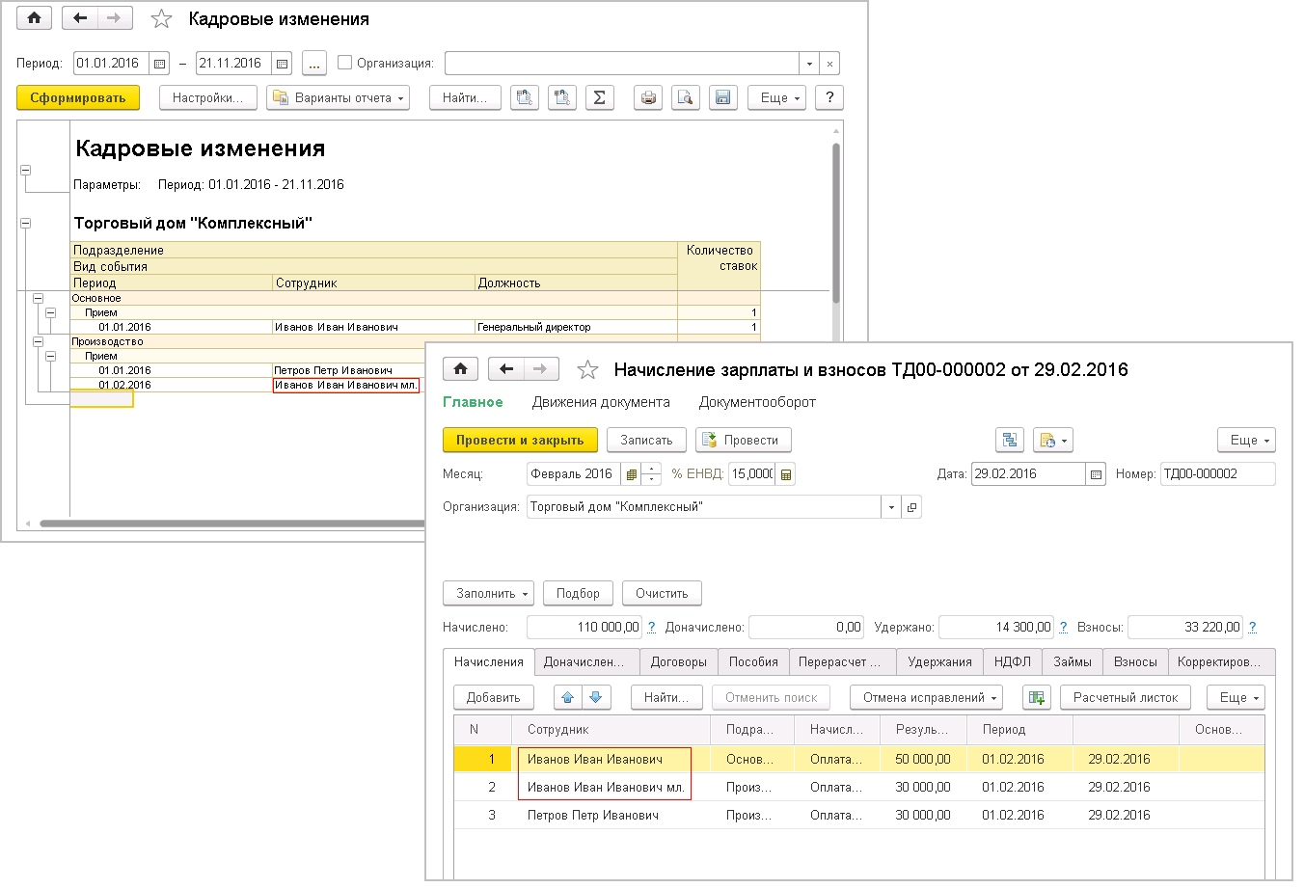Open the Движения документа section
Screen dimensions: 1304x888
[x=601, y=402]
